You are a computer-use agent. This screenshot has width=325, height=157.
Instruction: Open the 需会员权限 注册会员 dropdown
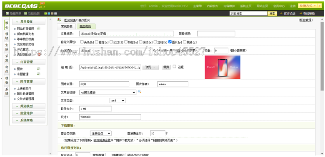[100, 133]
